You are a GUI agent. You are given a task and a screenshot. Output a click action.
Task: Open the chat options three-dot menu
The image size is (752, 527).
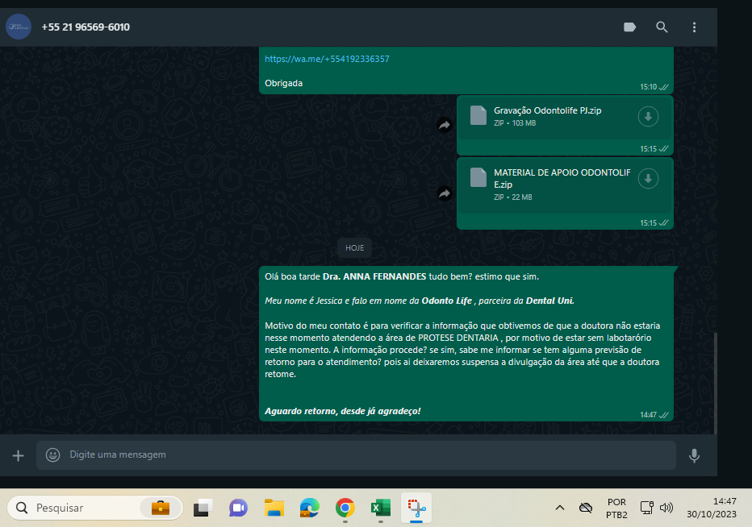pyautogui.click(x=694, y=27)
